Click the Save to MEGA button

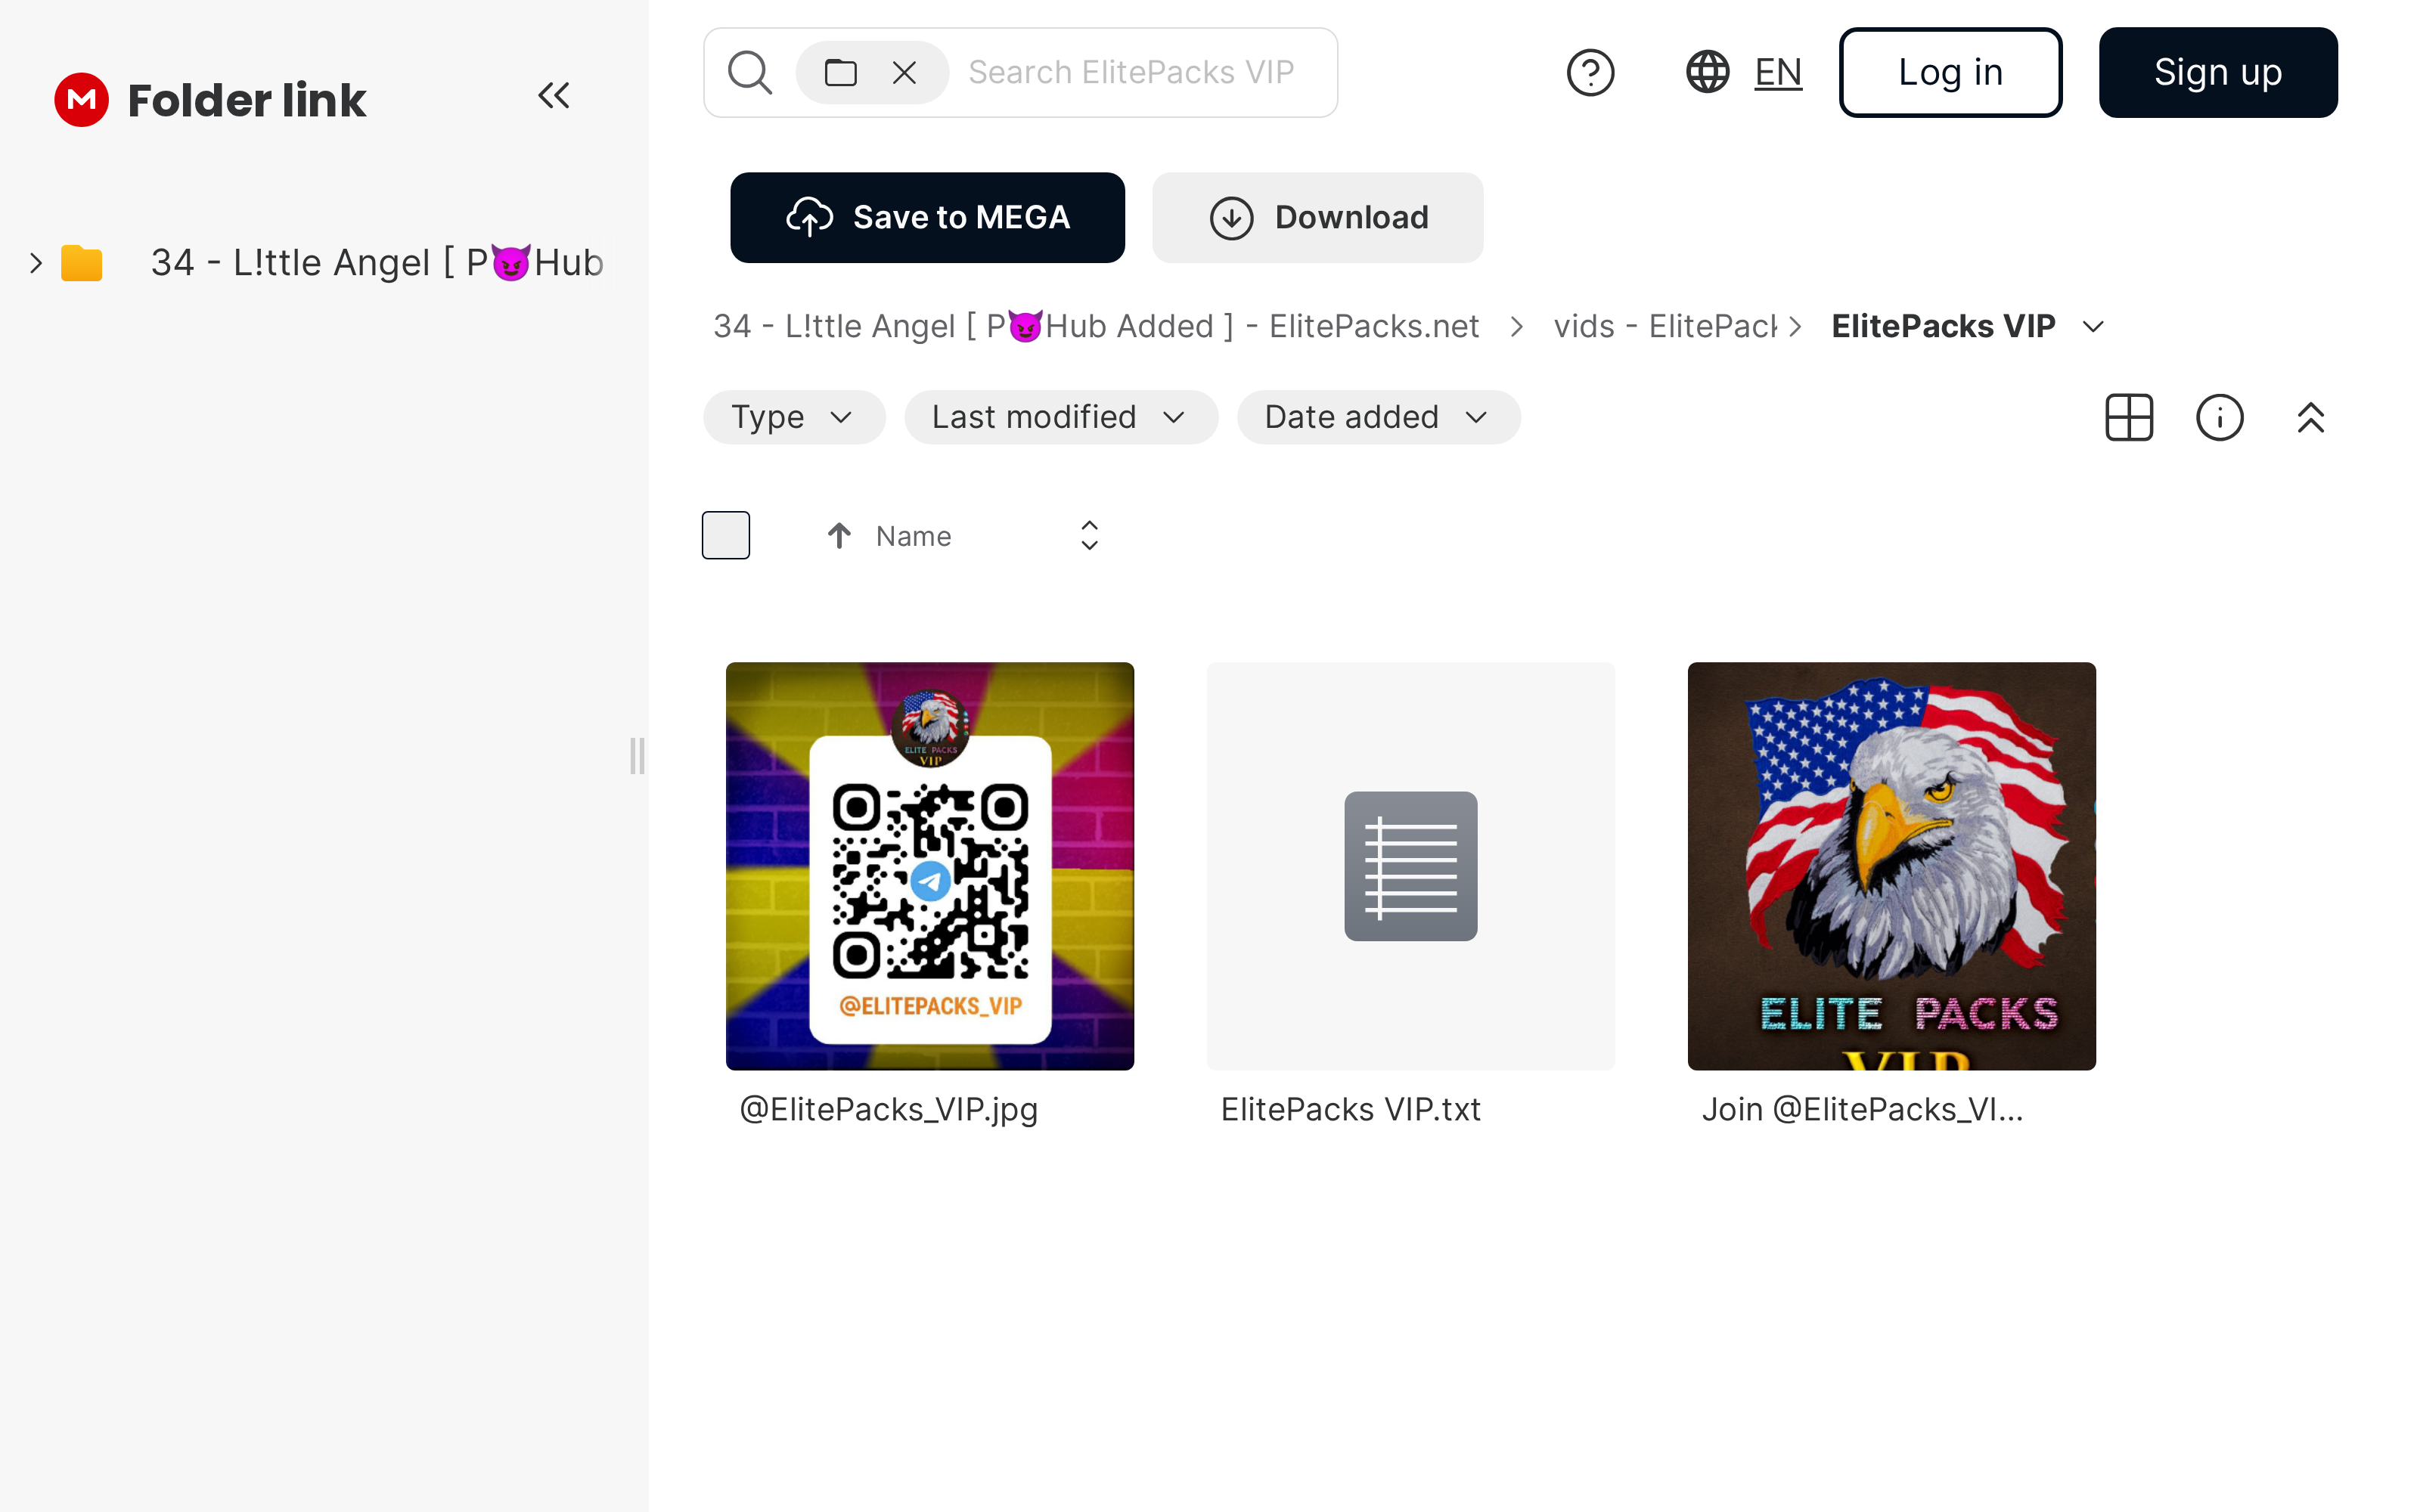point(927,217)
